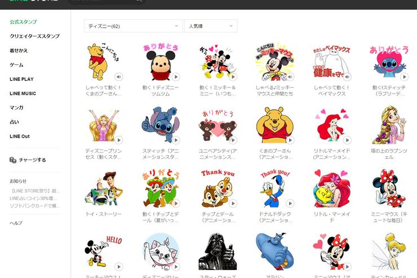Click play icon on Little Mermaid animation sticker
417x278 pixels.
(x=347, y=140)
